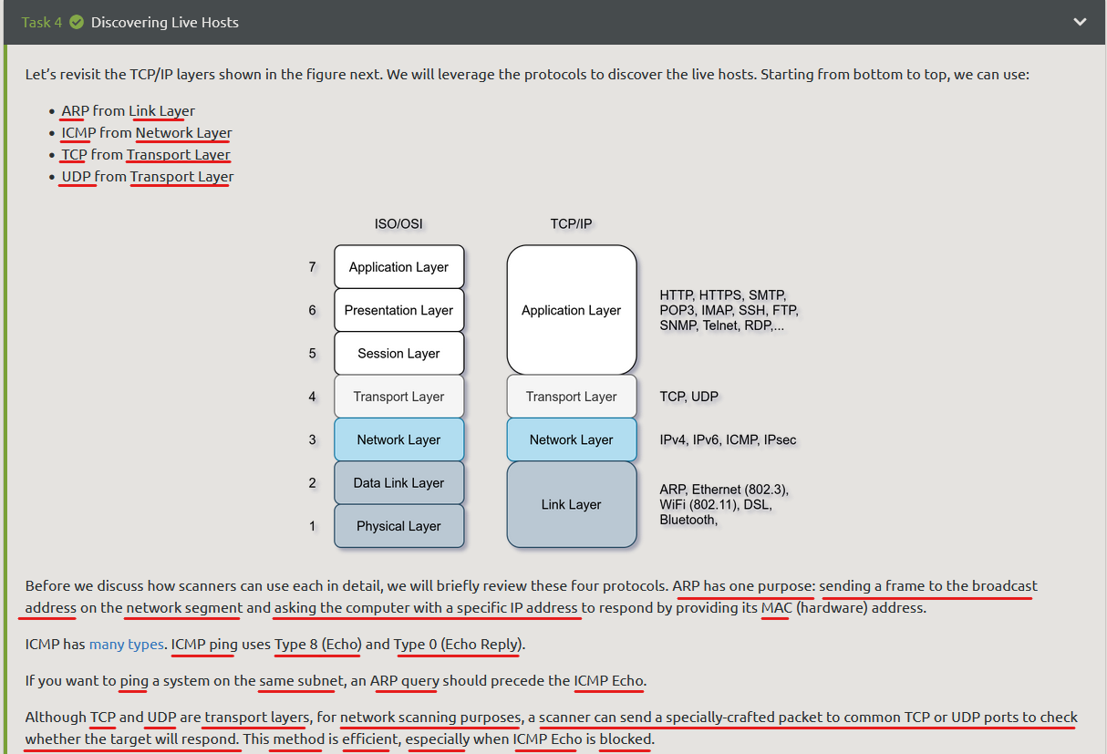
Task: Click bullet "ICMP from Network Layer"
Action: 147,133
